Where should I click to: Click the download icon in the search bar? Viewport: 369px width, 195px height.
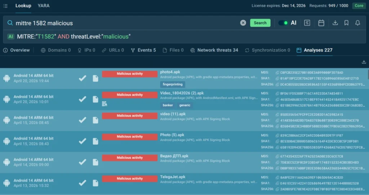click(335, 23)
